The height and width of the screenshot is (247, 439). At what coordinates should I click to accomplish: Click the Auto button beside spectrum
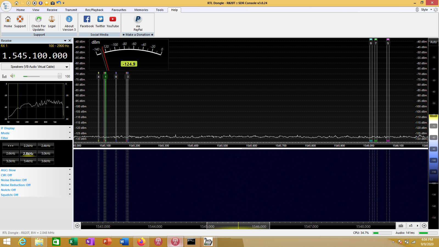pyautogui.click(x=434, y=42)
